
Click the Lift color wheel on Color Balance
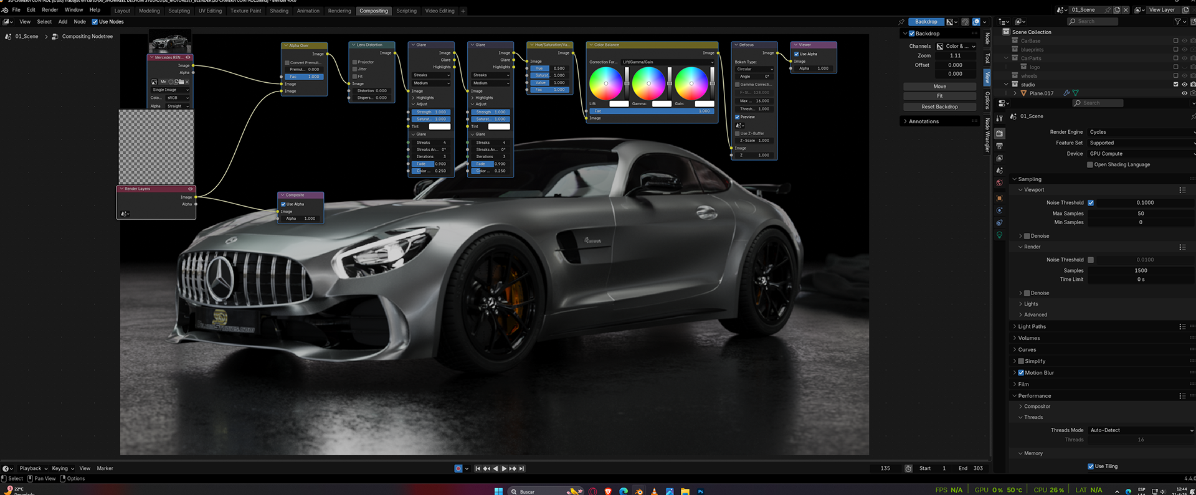tap(605, 83)
